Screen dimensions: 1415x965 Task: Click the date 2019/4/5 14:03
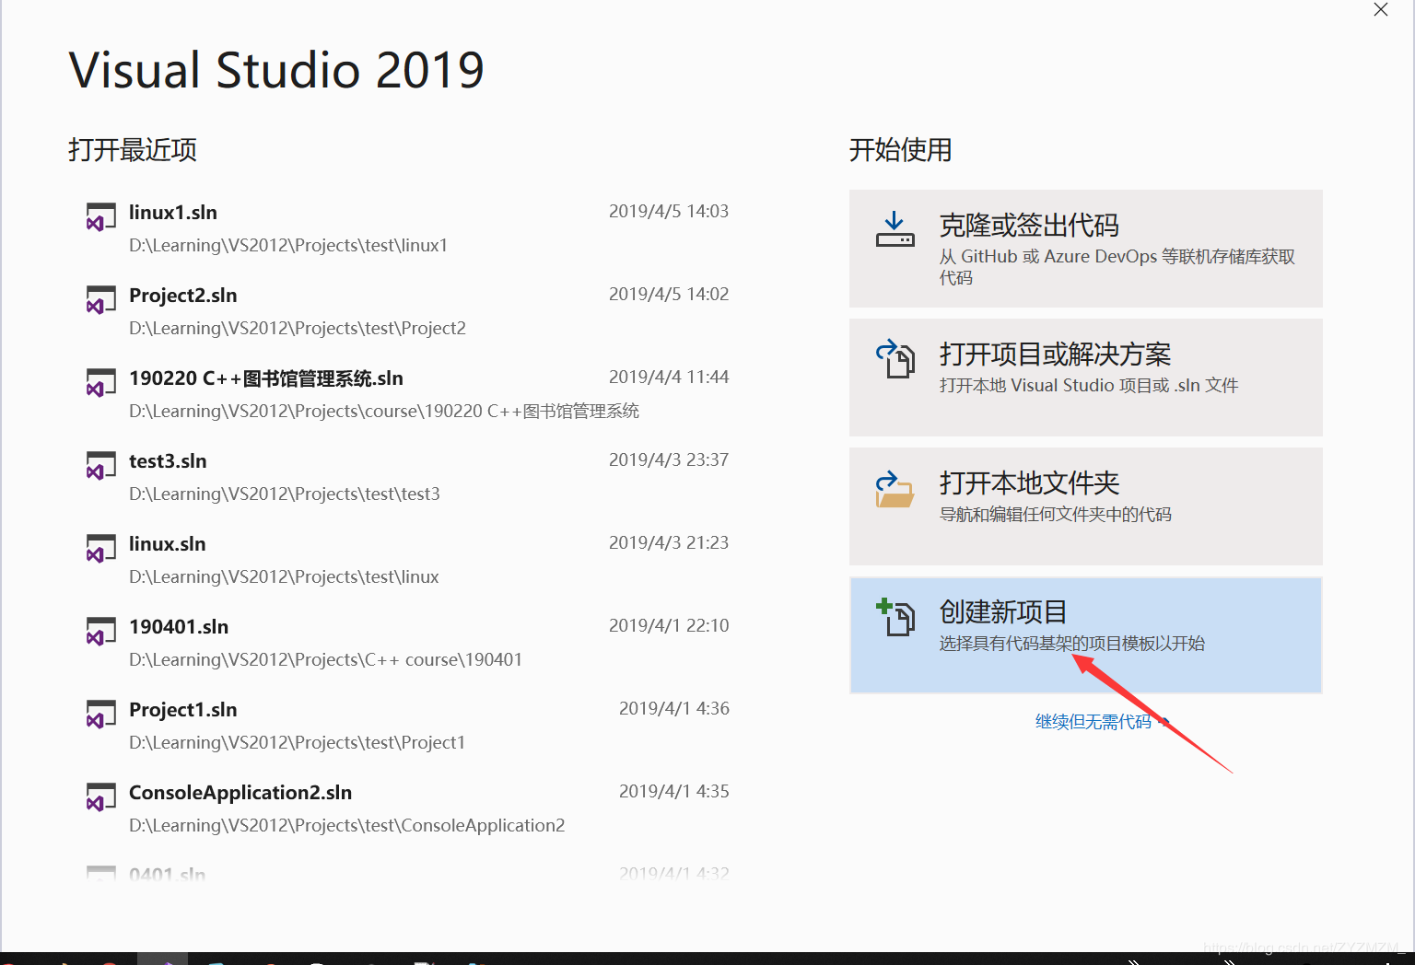coord(669,212)
